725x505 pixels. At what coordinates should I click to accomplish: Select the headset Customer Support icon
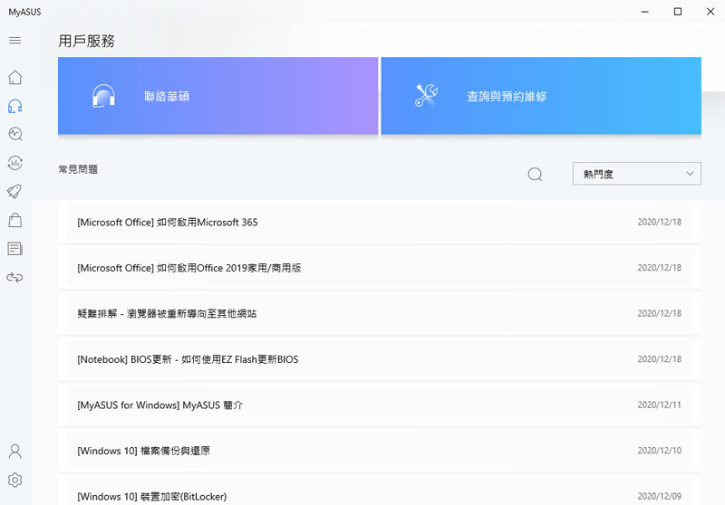pos(14,106)
